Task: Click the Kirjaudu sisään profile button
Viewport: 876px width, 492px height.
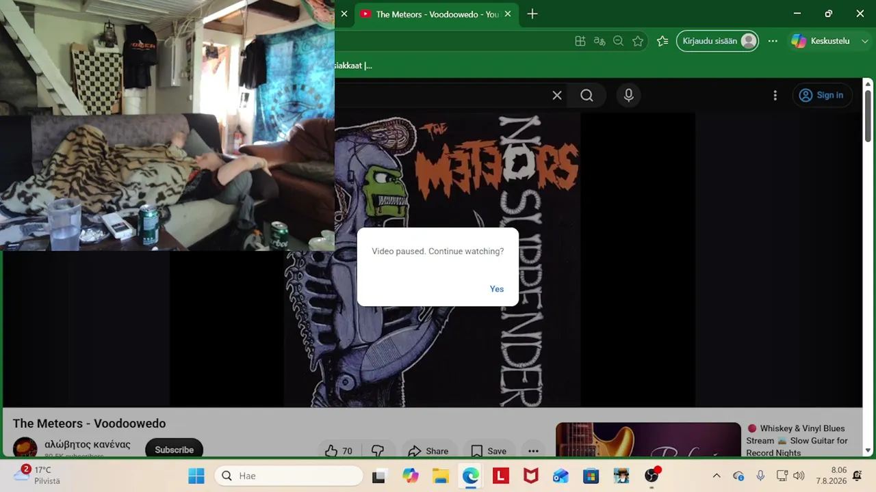Action: coord(717,41)
